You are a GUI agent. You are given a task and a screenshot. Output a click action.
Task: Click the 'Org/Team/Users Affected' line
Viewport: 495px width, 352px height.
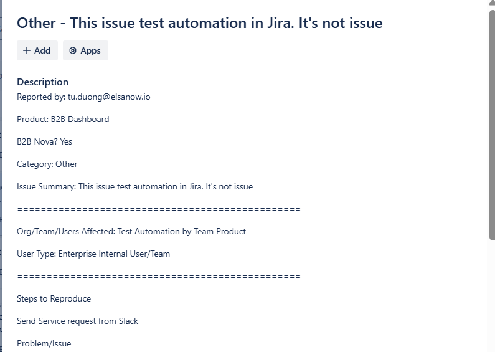(131, 231)
